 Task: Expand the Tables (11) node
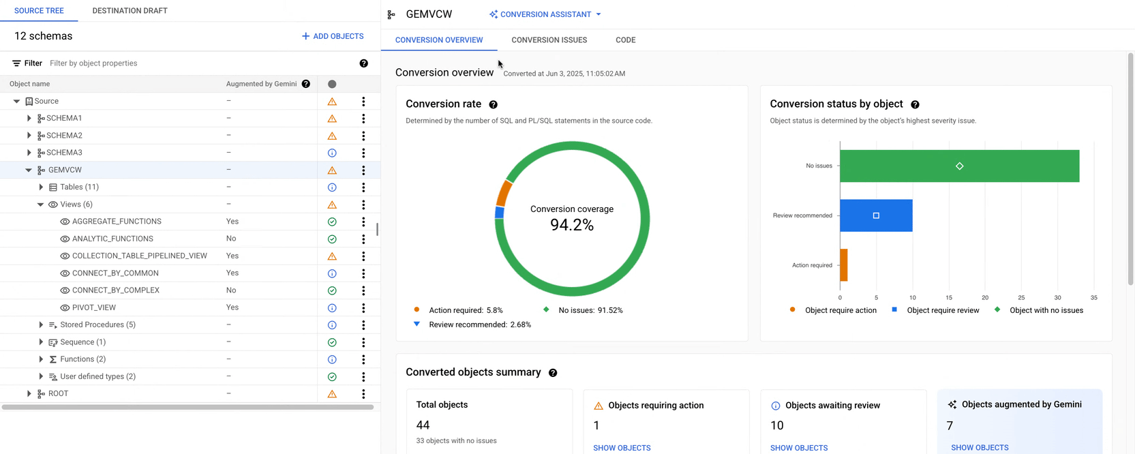tap(41, 187)
